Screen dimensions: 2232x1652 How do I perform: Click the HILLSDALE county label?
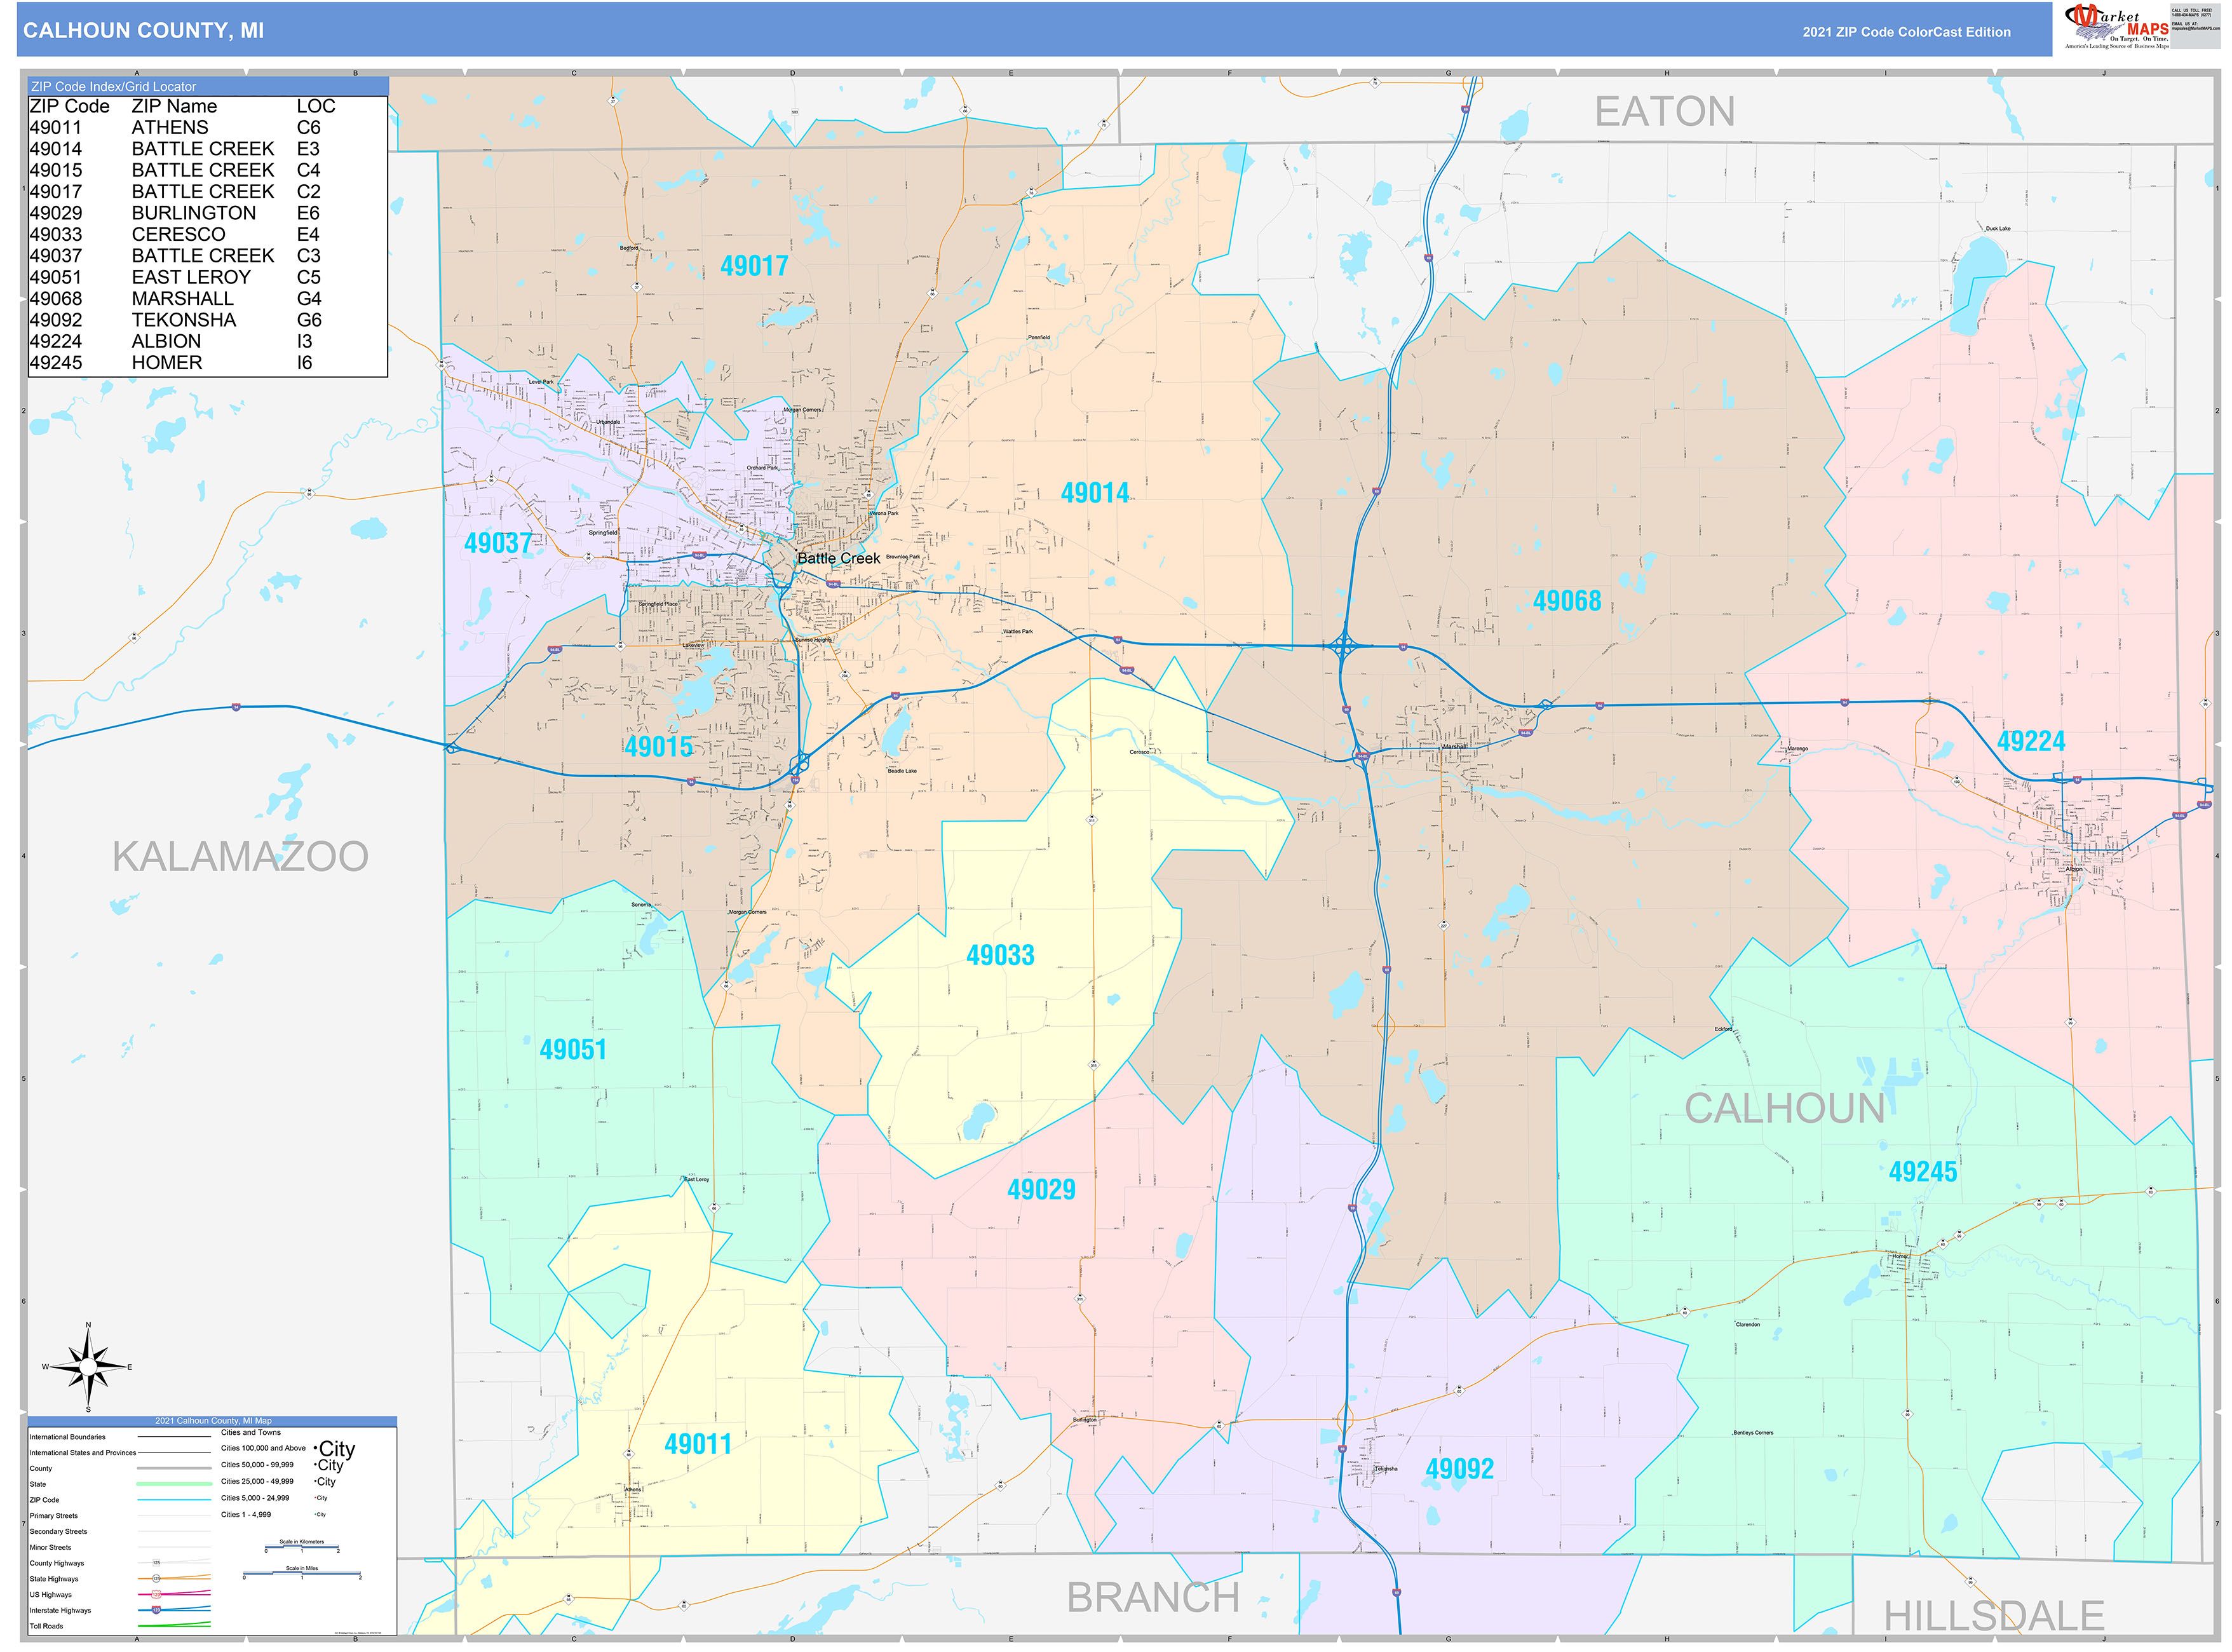[1994, 1616]
